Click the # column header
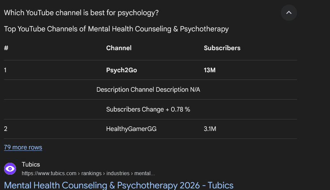The image size is (330, 190). coord(6,48)
